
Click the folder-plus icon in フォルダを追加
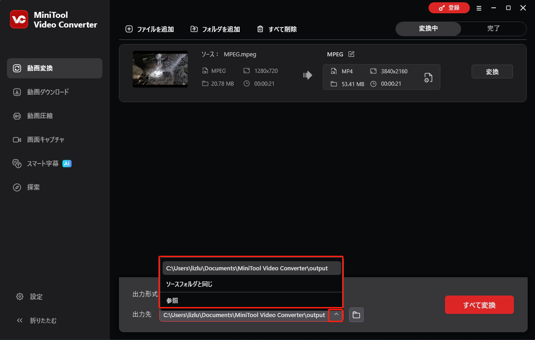[x=194, y=29]
